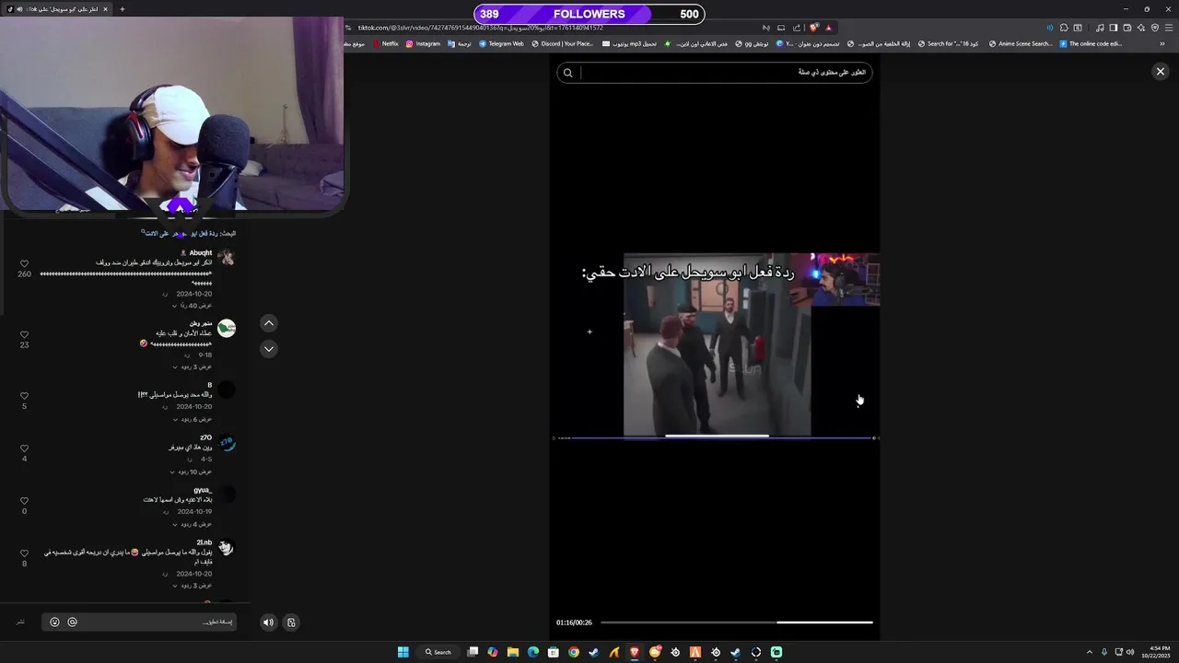The width and height of the screenshot is (1179, 663).
Task: Show hidden system tray icons
Action: [x=1090, y=652]
